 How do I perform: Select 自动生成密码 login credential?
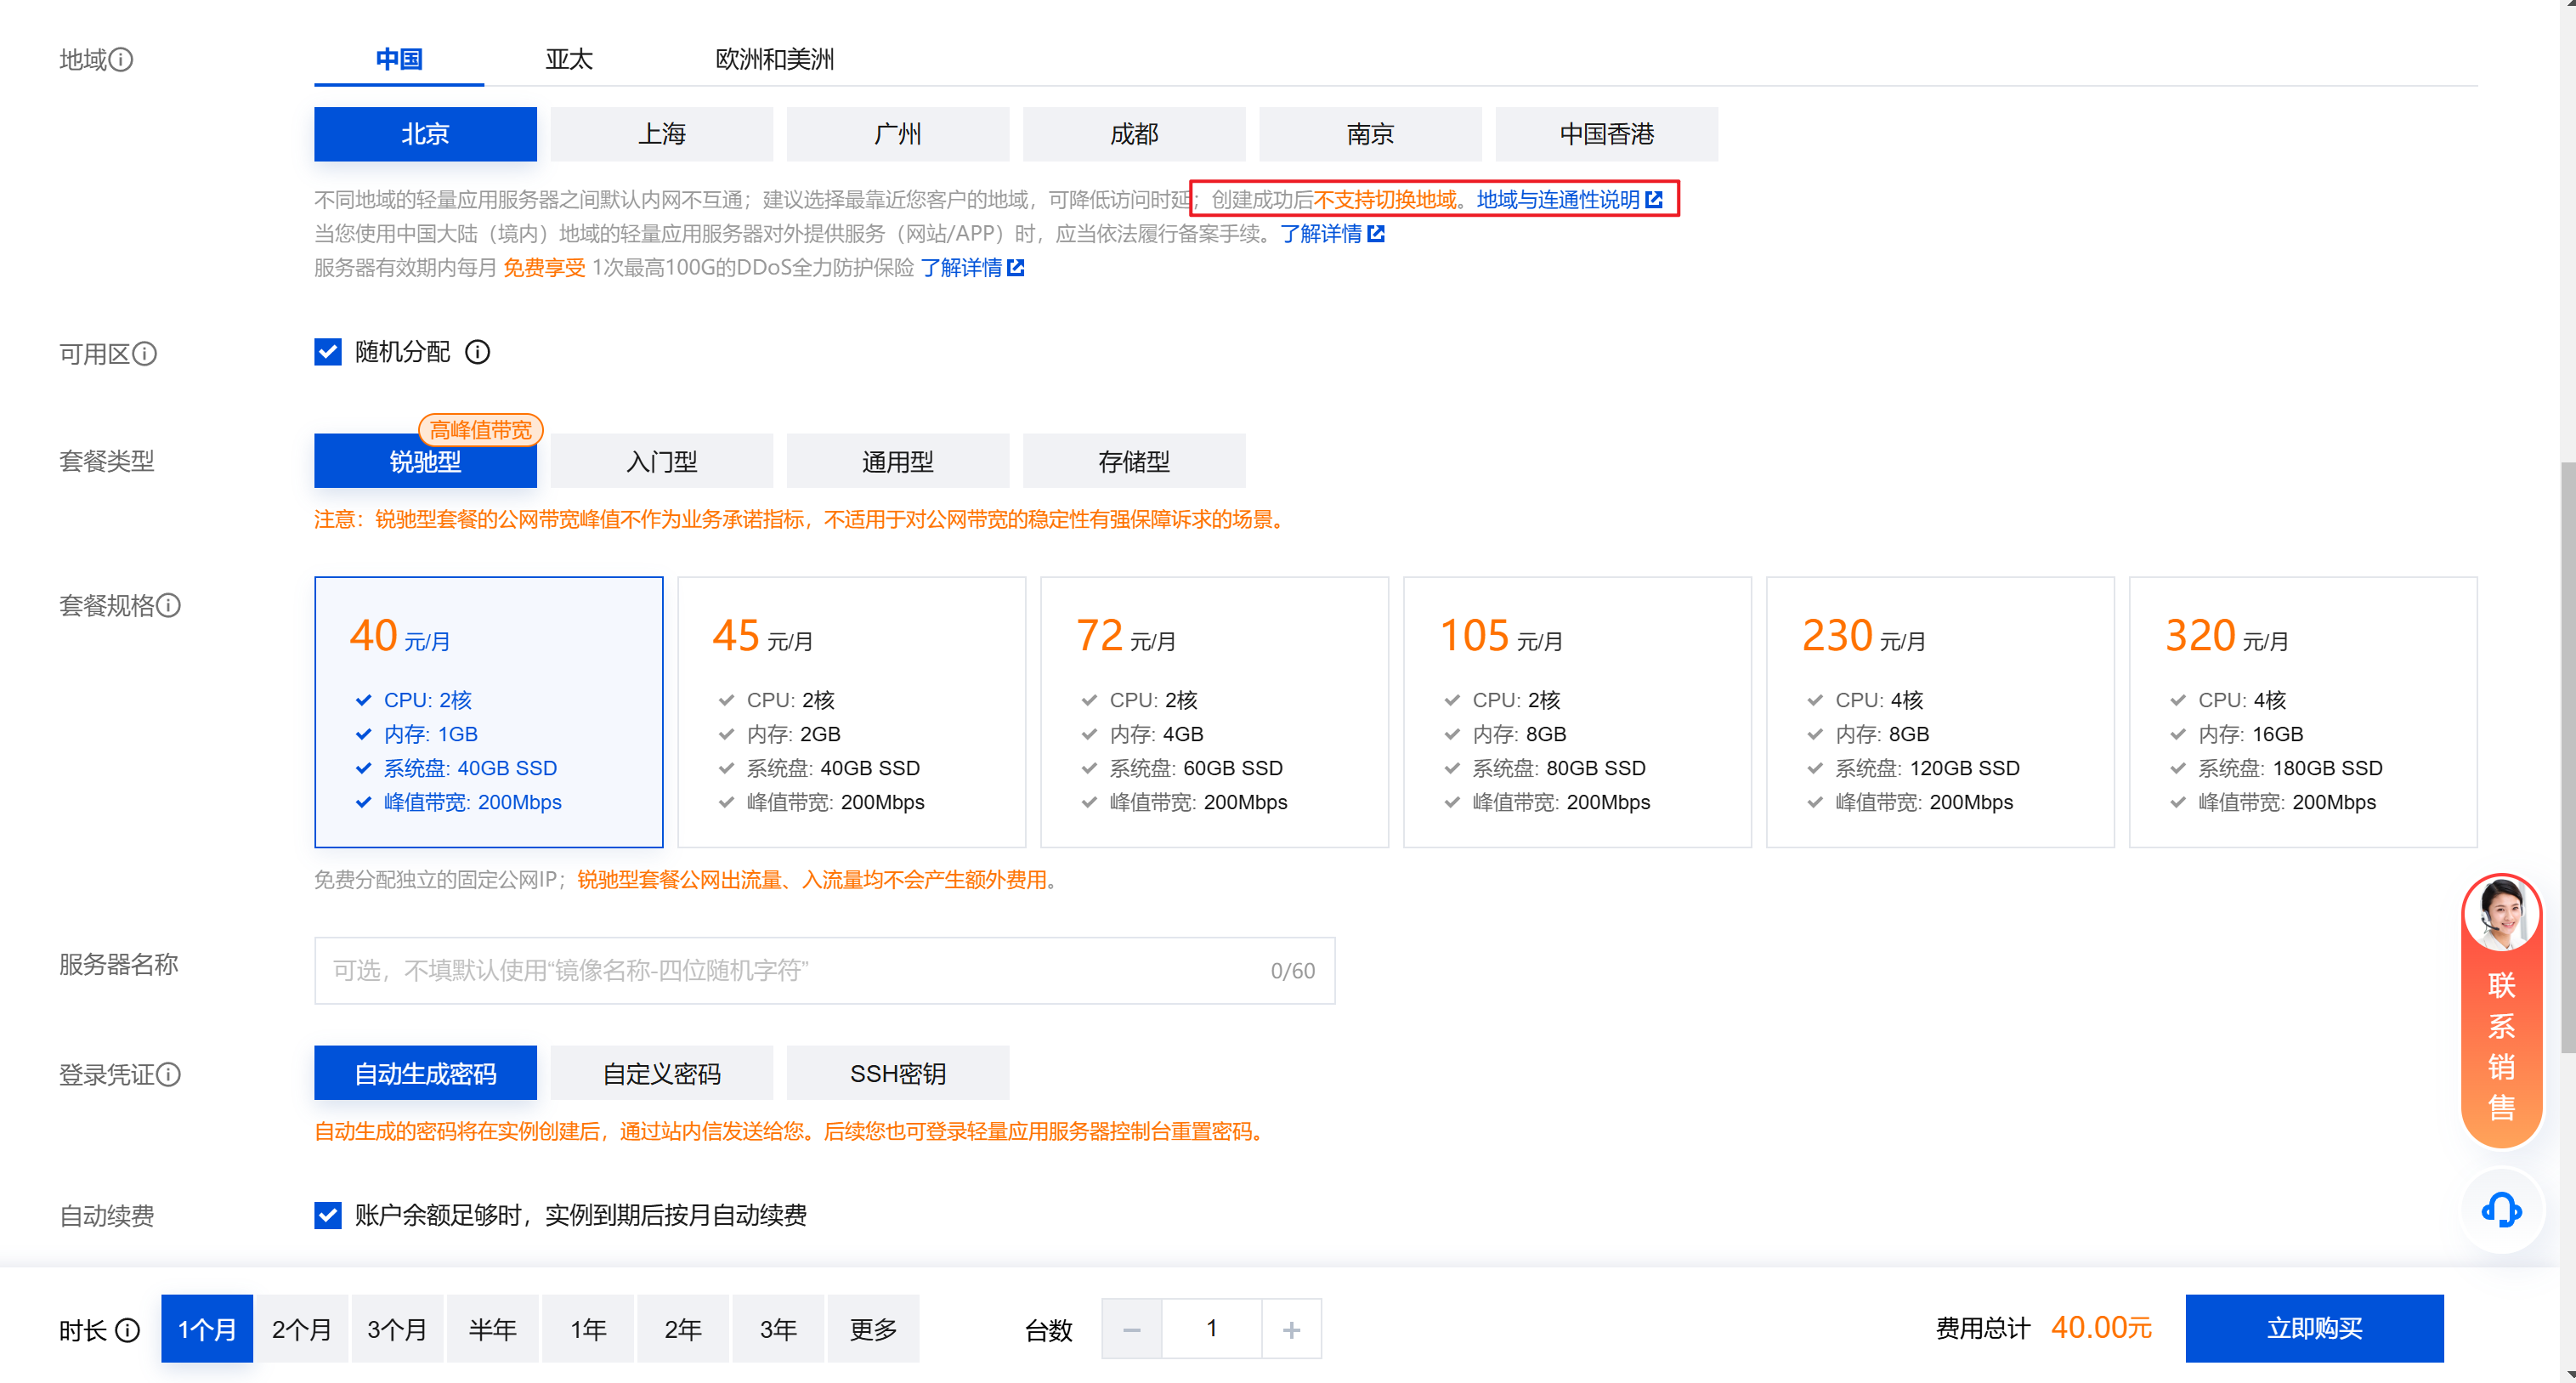tap(425, 1073)
